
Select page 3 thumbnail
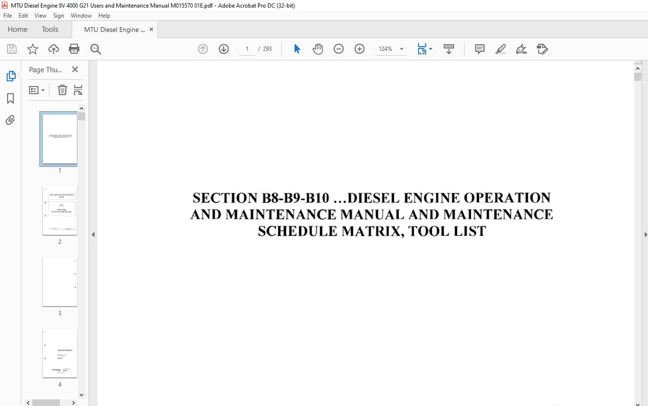(x=60, y=282)
